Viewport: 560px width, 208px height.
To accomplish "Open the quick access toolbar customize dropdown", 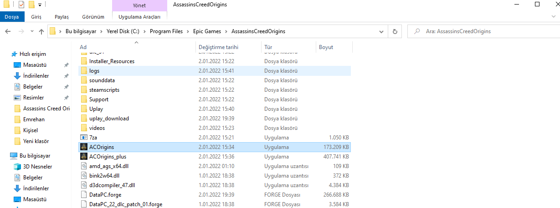I will click(40, 5).
